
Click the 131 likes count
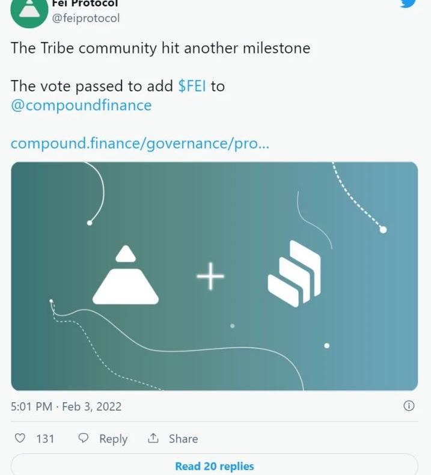pyautogui.click(x=45, y=439)
